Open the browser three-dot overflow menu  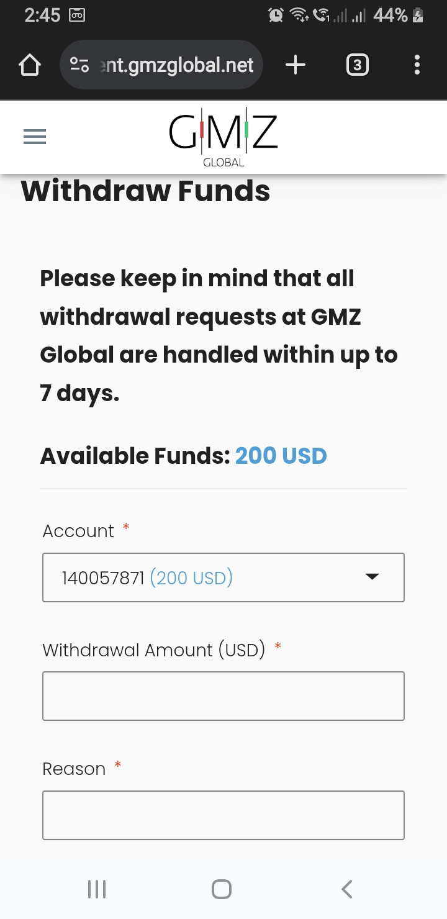(417, 65)
